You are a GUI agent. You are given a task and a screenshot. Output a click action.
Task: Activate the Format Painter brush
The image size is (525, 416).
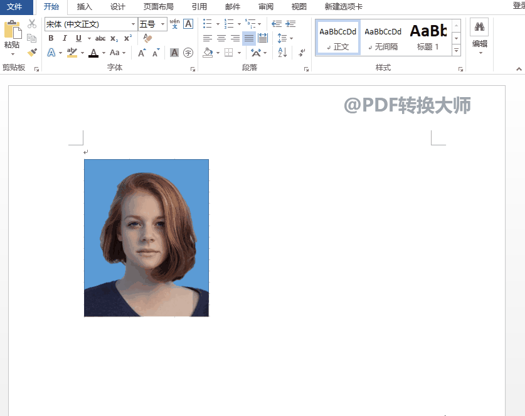[32, 52]
